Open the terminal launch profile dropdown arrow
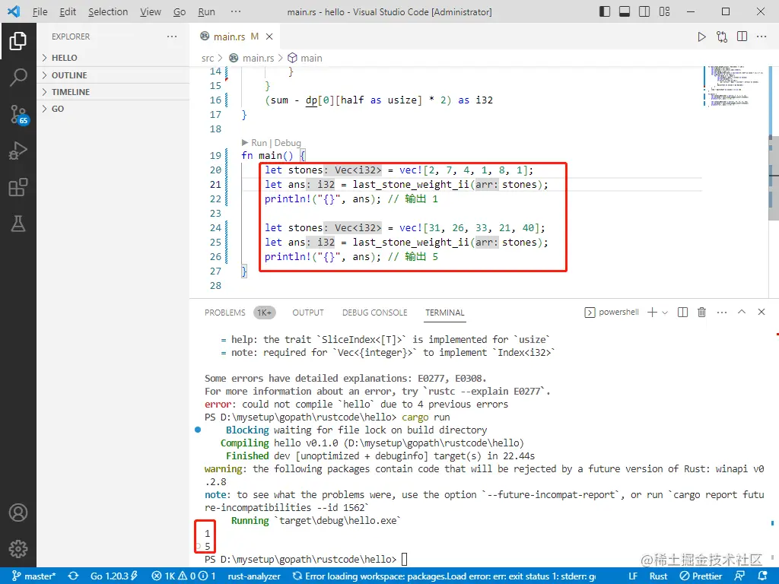The height and width of the screenshot is (584, 779). (665, 313)
